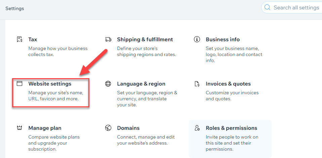Image resolution: width=322 pixels, height=158 pixels.
Task: Open Website settings
Action: 50,84
